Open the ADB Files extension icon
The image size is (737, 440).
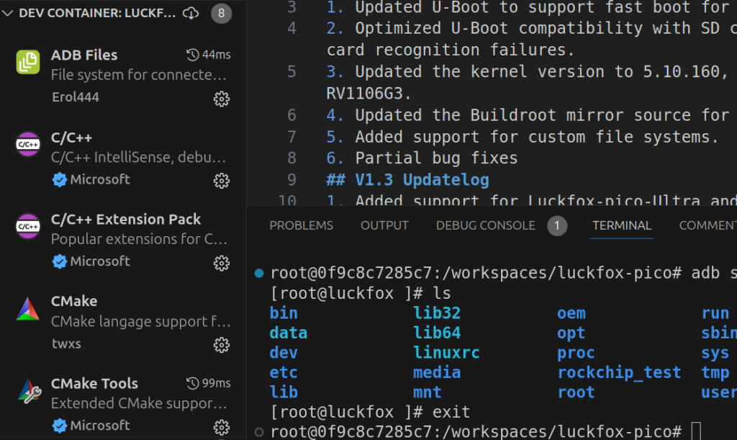[x=28, y=62]
